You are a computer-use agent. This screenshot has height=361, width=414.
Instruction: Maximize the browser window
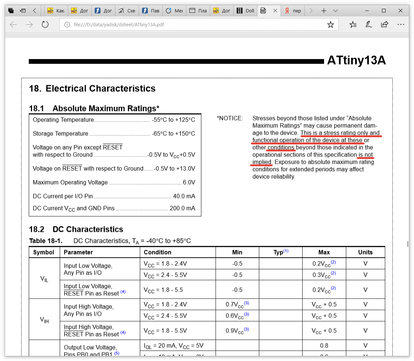coord(384,11)
